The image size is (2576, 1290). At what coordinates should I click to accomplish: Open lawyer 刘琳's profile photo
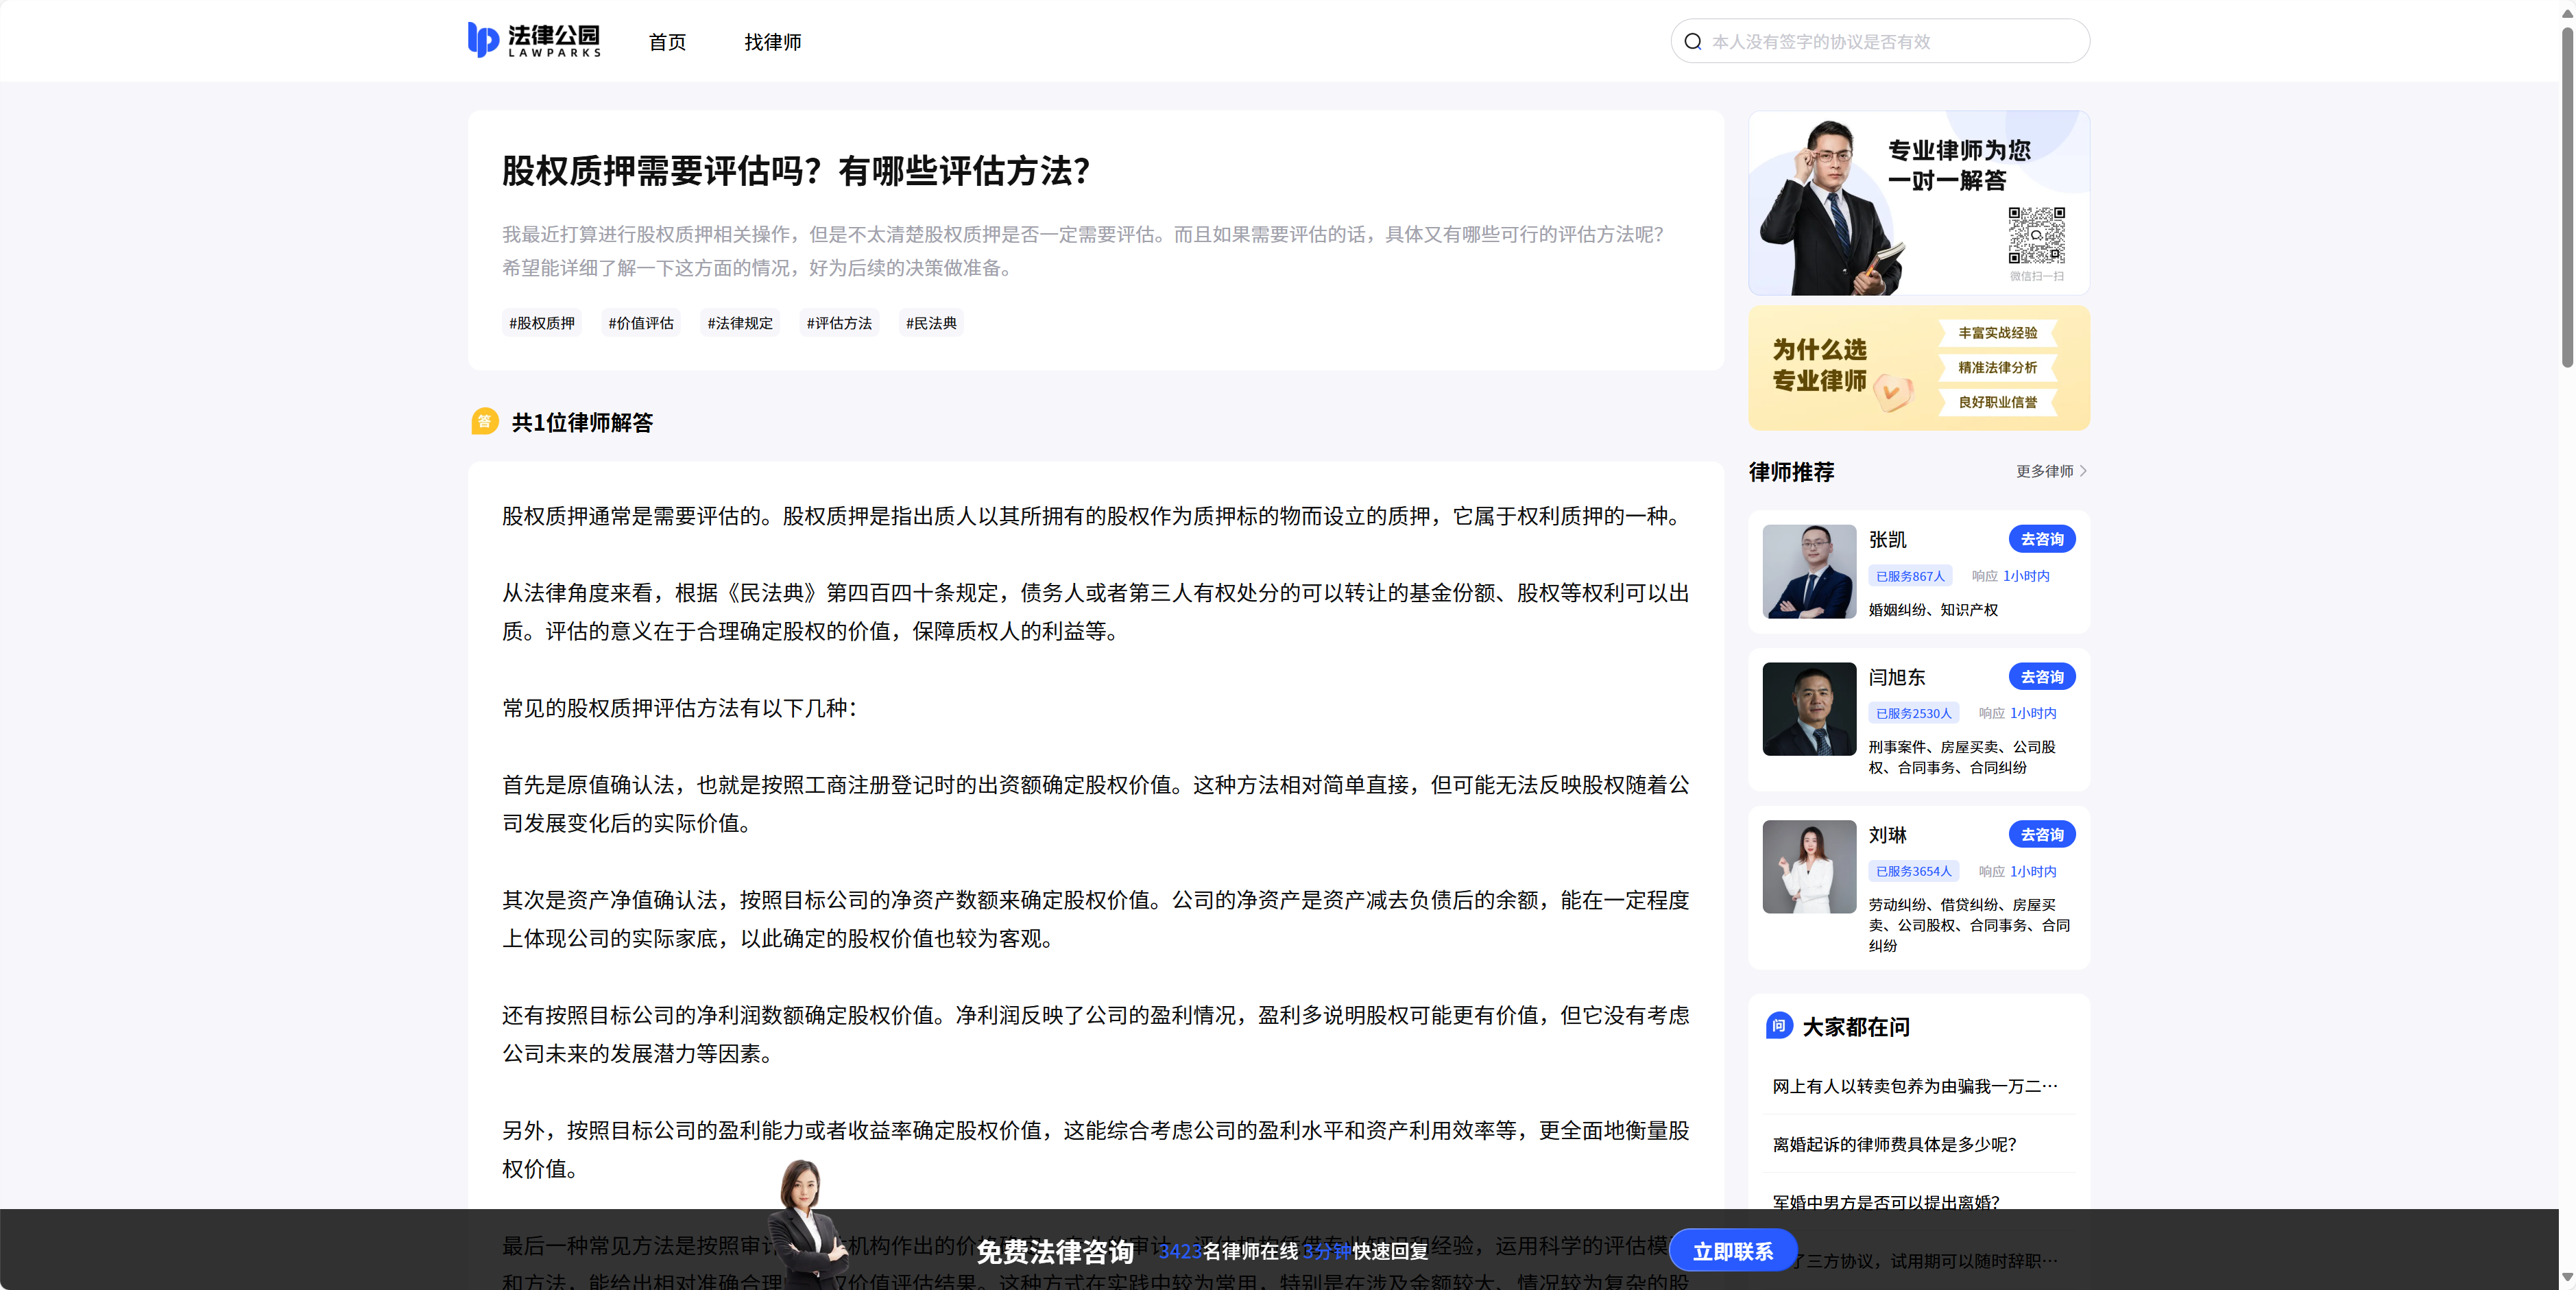[1808, 867]
